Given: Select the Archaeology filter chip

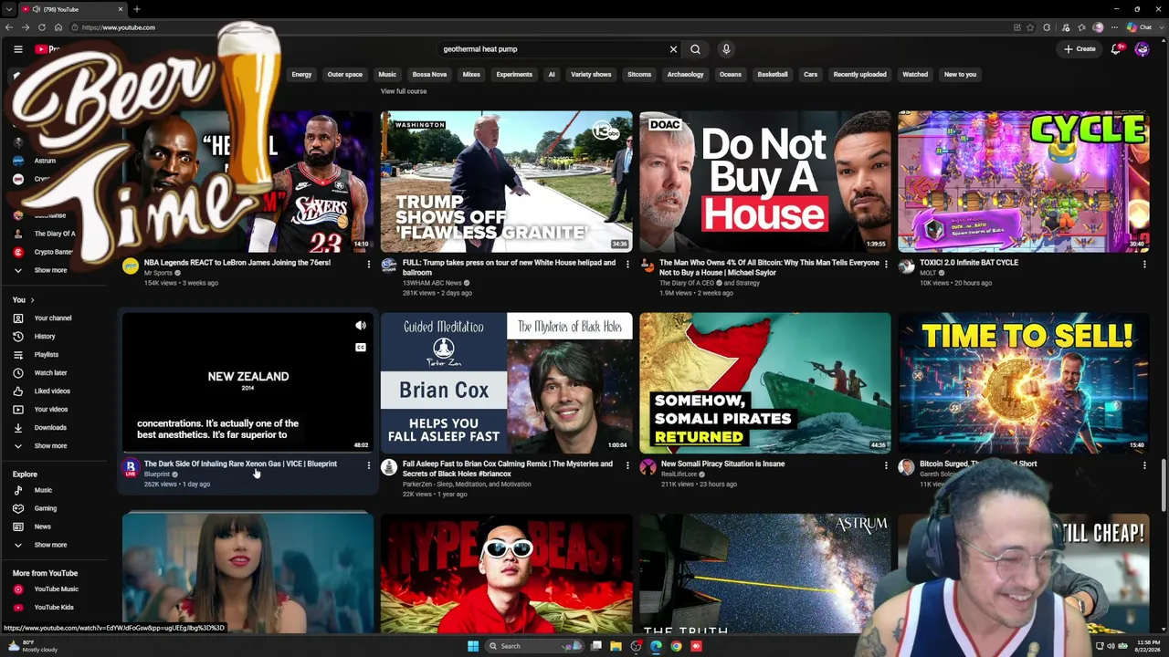Looking at the screenshot, I should pyautogui.click(x=685, y=75).
